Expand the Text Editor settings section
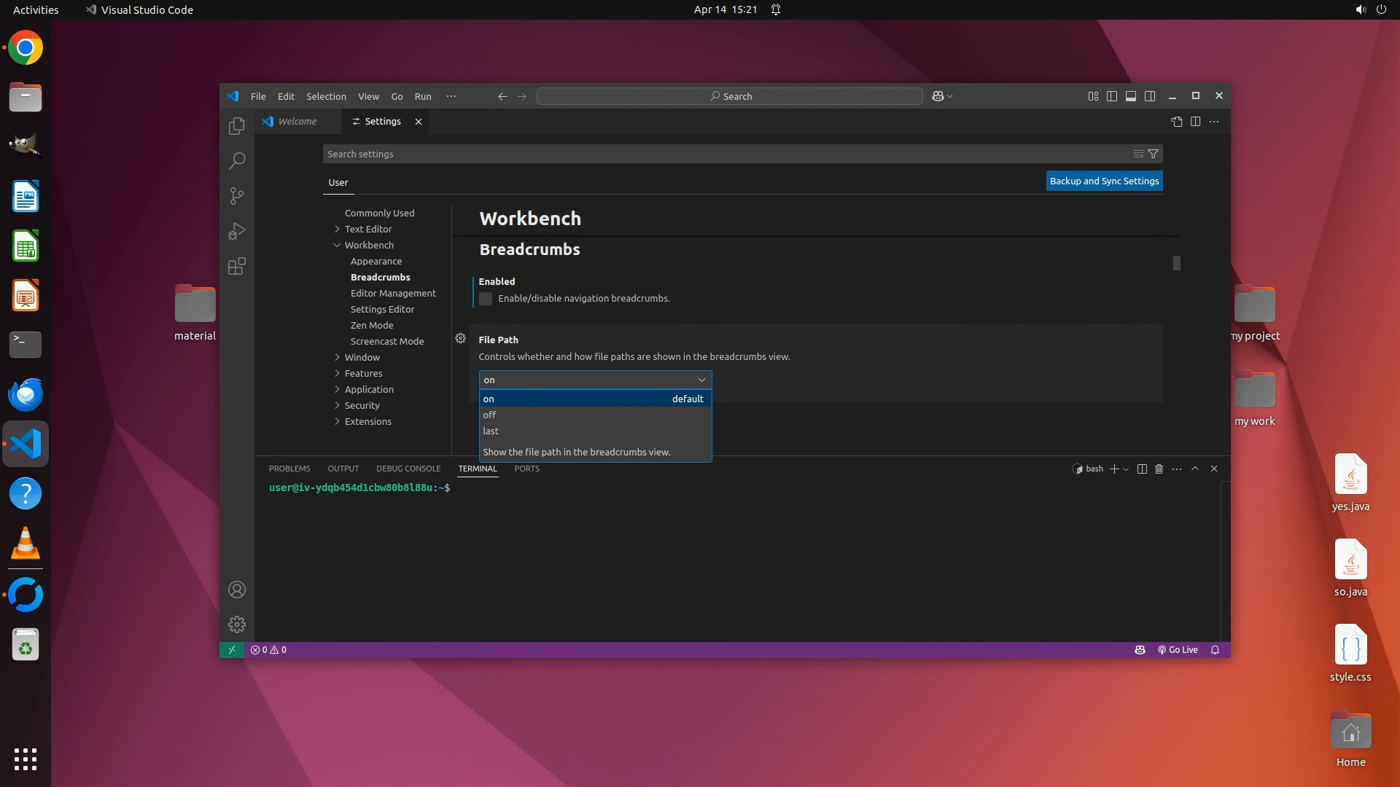Viewport: 1400px width, 787px height. [337, 229]
